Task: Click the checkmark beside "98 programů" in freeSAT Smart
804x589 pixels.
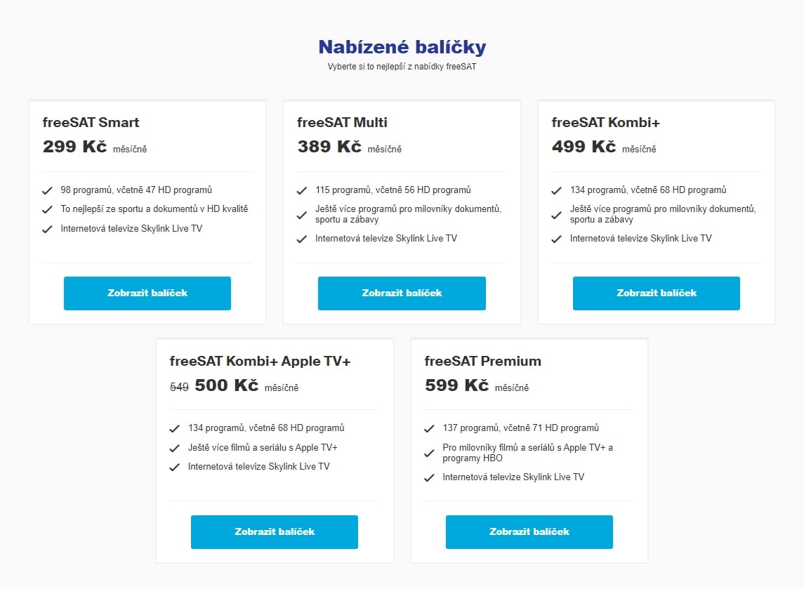Action: point(48,190)
